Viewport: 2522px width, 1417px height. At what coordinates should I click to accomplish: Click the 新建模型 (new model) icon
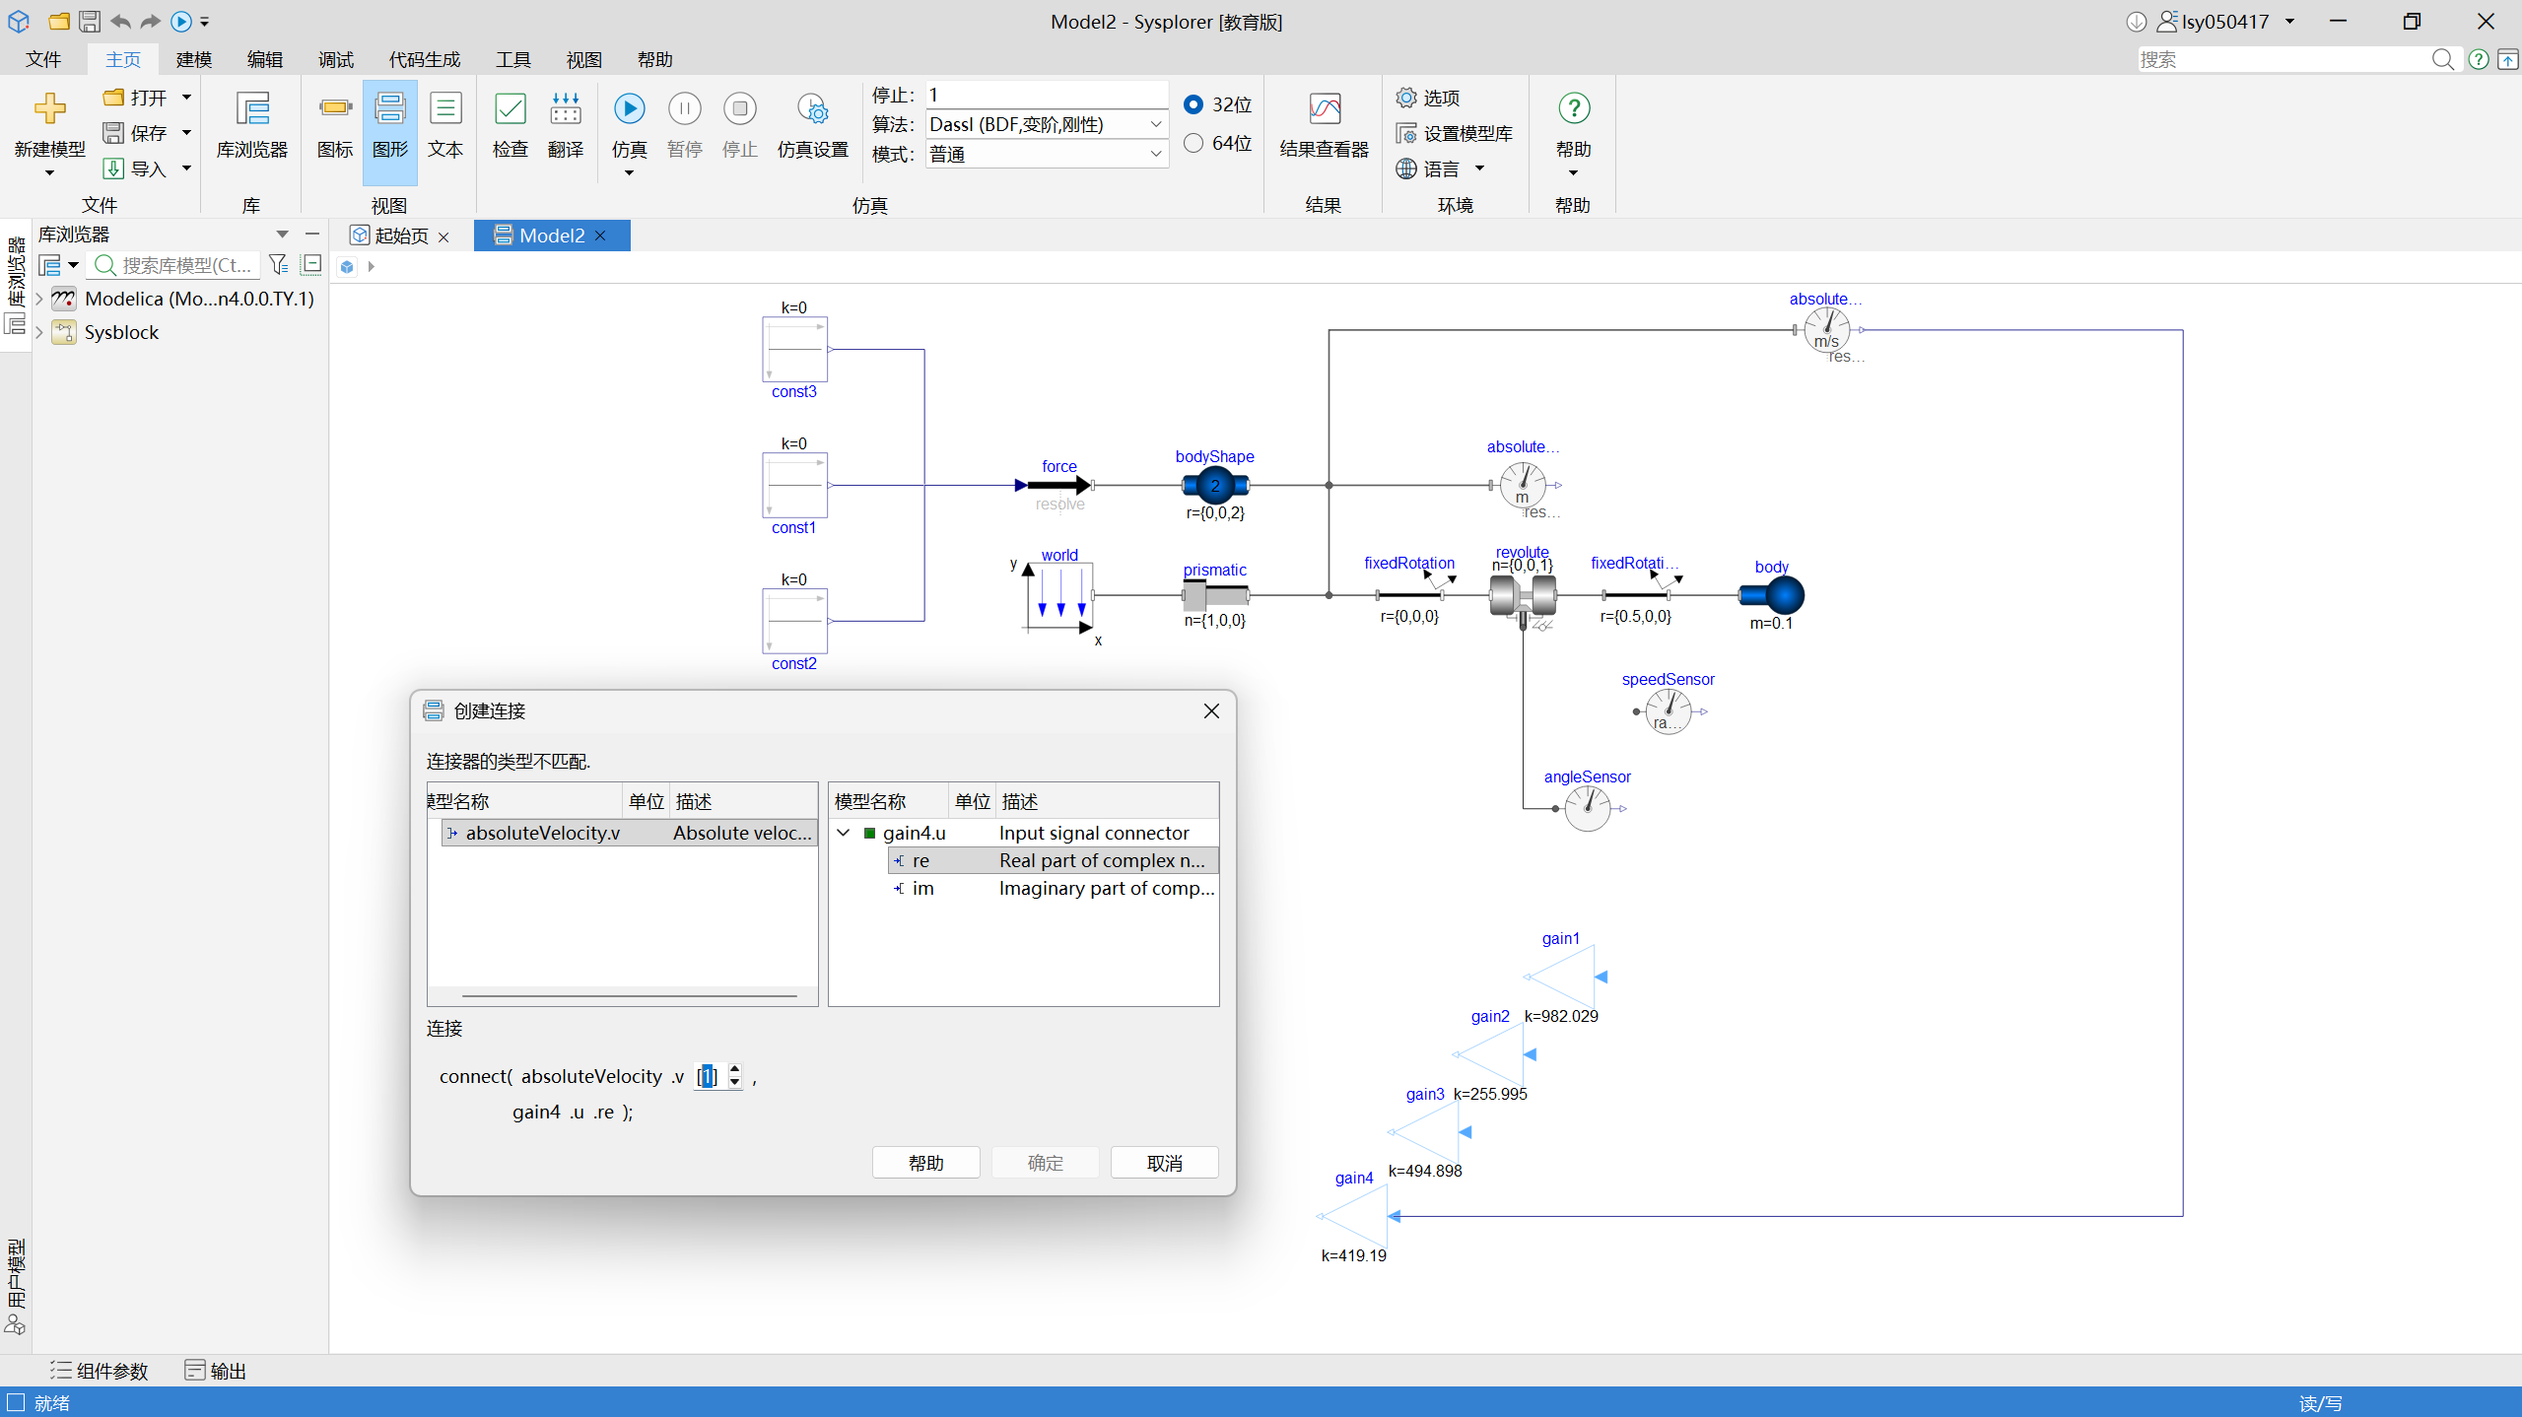click(x=49, y=108)
